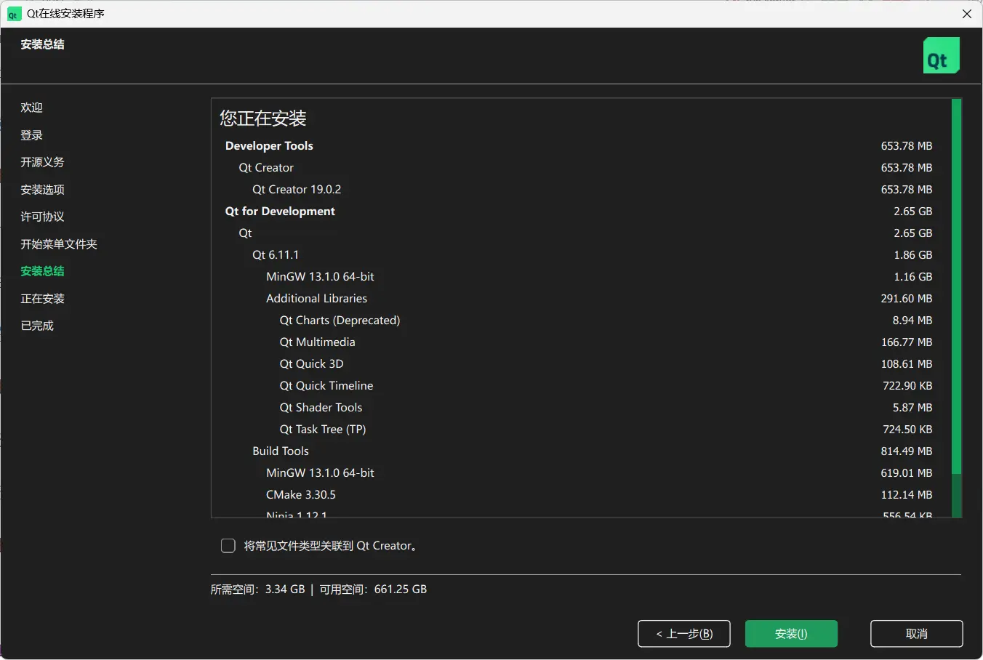Screen dimensions: 983x660
Task: Click the Qt for Development row
Action: click(579, 212)
